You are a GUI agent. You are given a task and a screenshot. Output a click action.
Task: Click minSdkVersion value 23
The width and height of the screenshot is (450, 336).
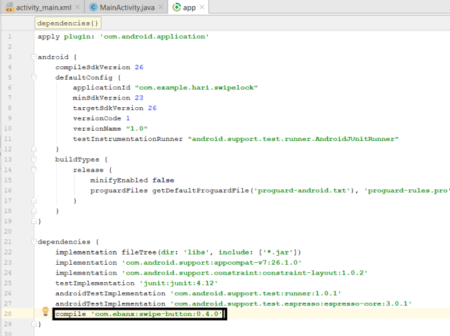pos(139,97)
